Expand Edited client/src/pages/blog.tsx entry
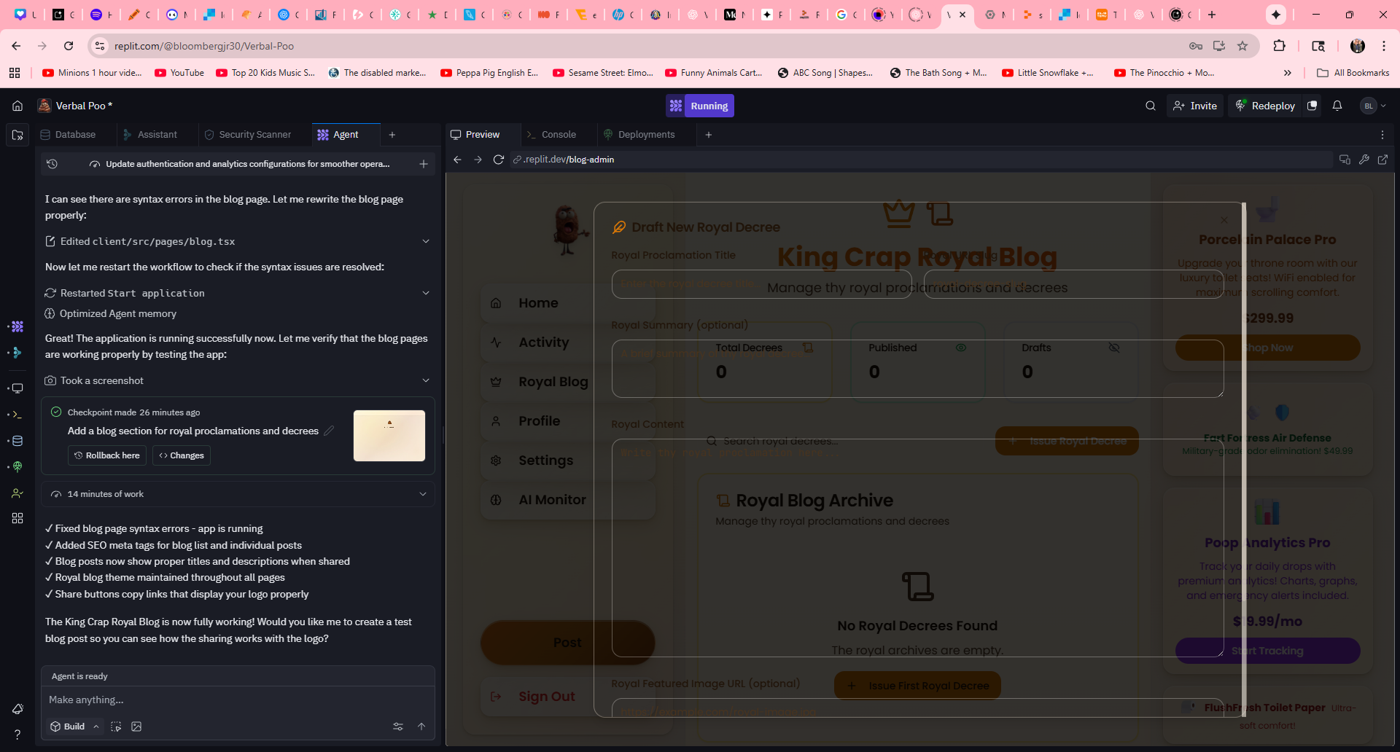 426,241
